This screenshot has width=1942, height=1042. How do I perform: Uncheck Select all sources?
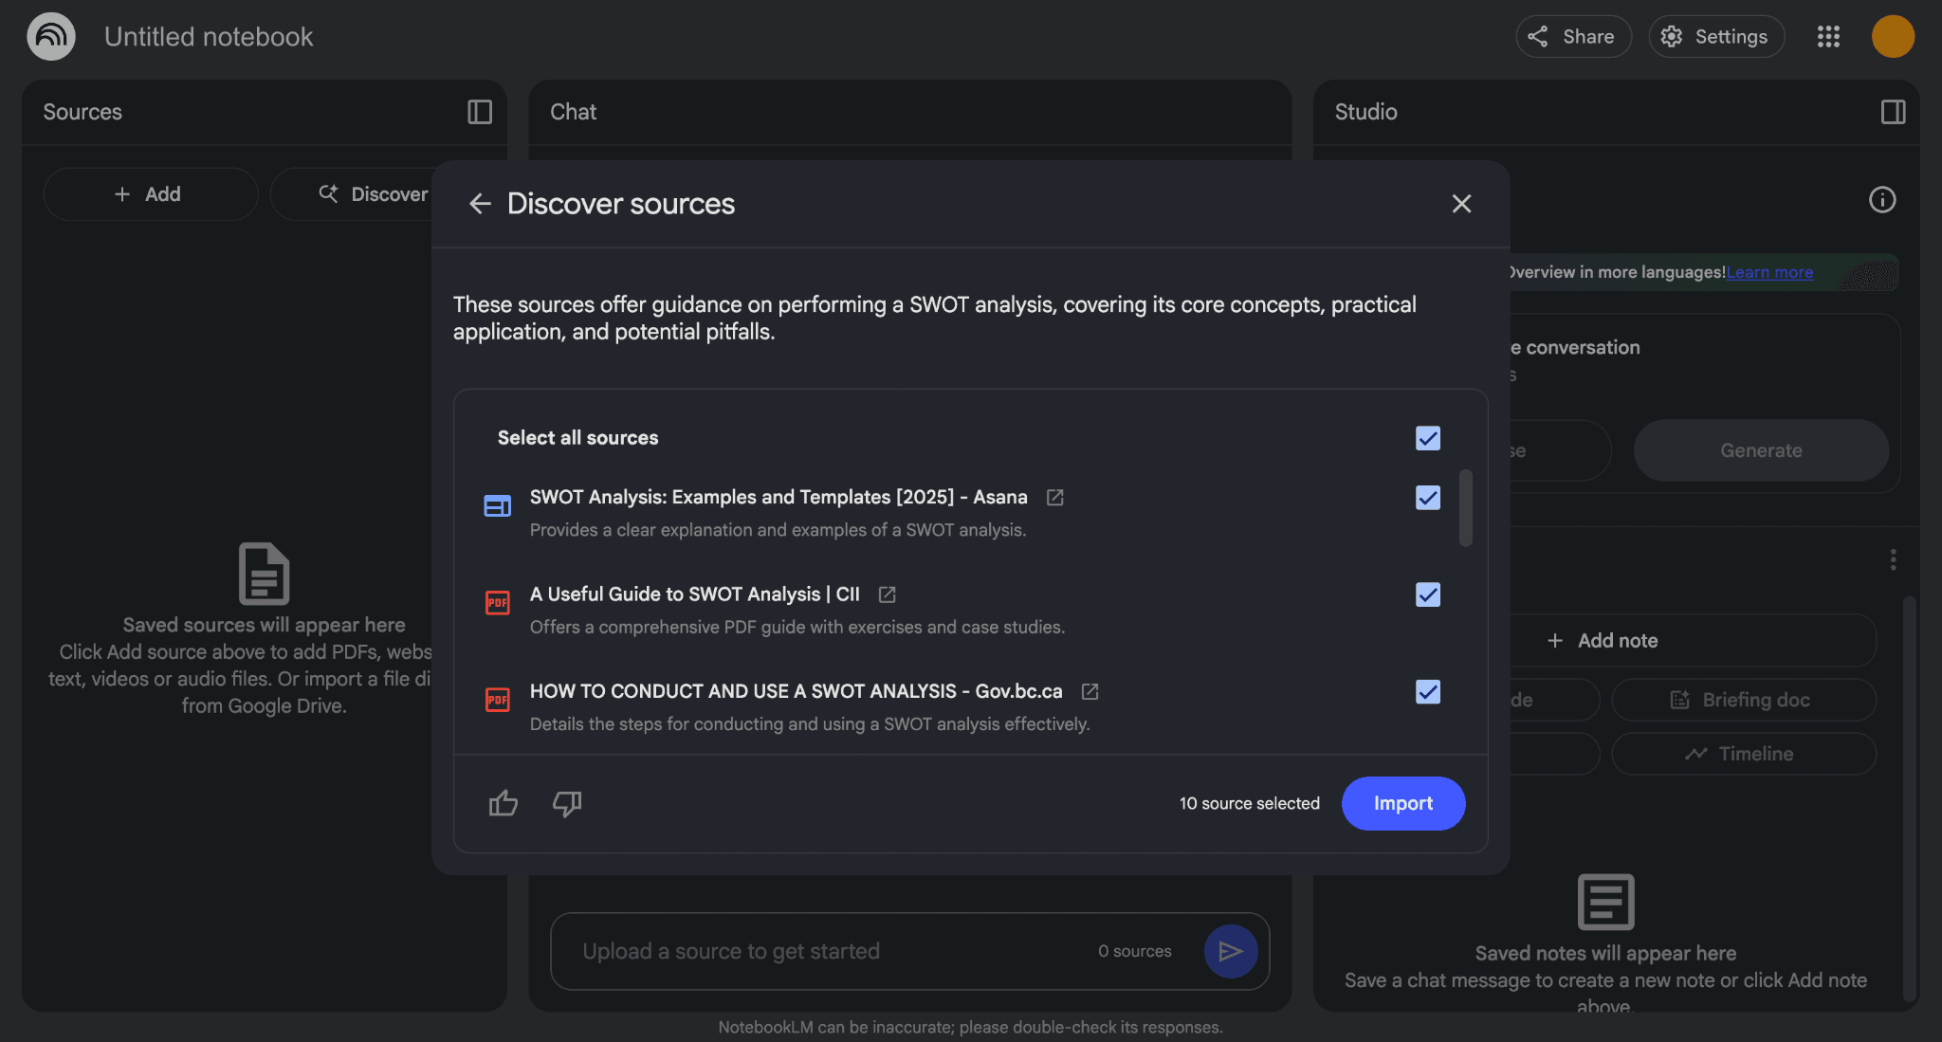[1427, 438]
